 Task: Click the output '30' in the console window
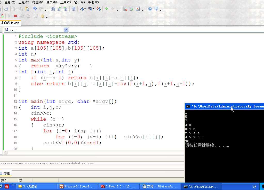coord(187,141)
